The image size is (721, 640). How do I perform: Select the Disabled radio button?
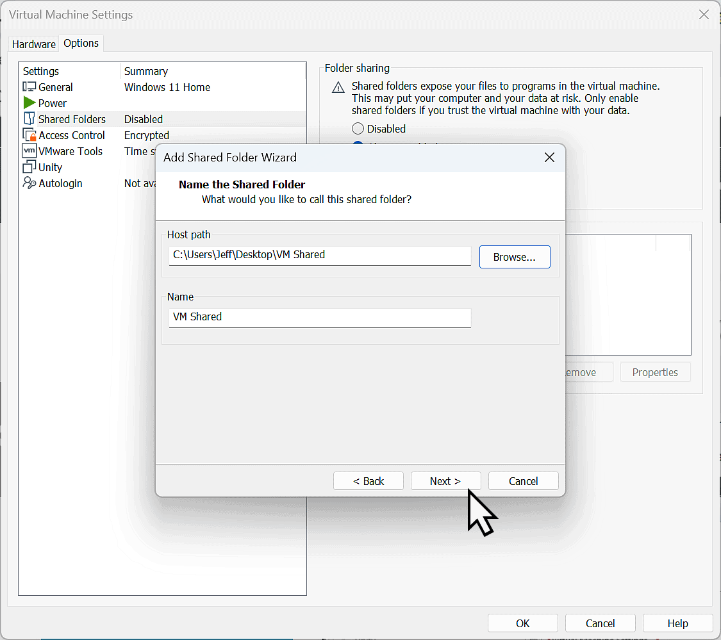click(x=358, y=128)
